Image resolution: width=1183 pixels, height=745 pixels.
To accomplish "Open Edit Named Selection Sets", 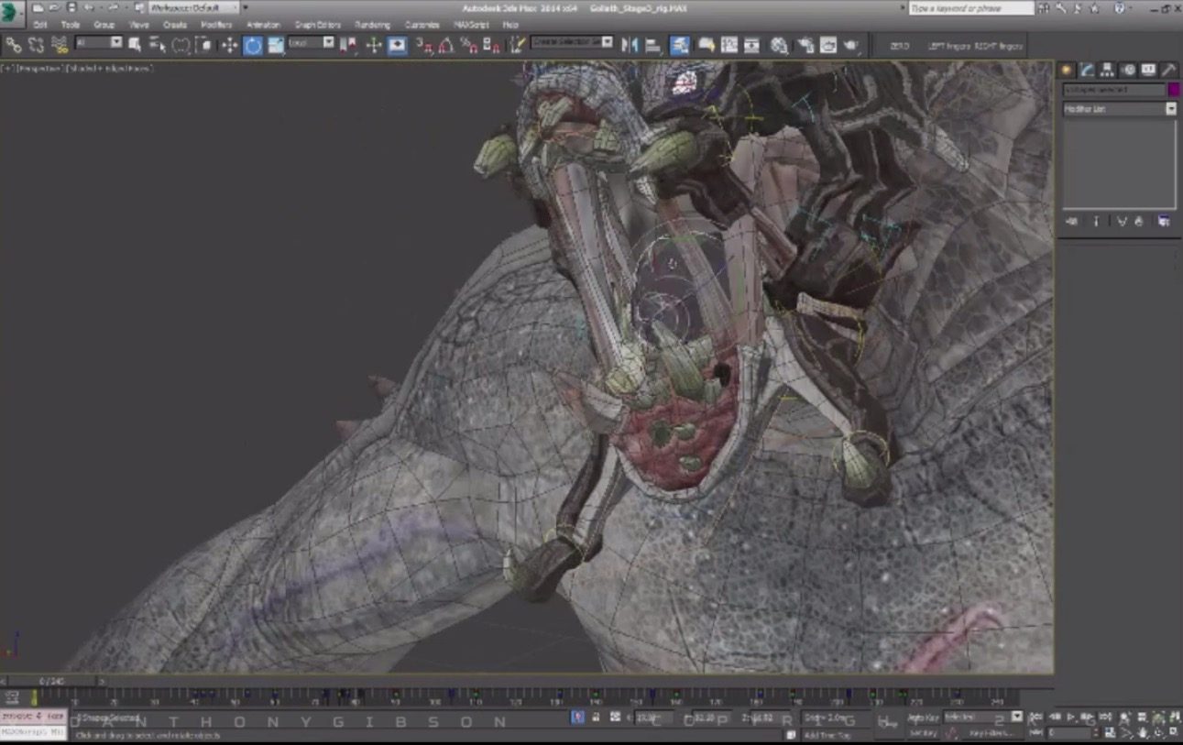I will click(518, 44).
